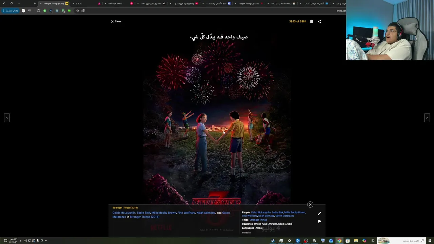Open Stranger Things link in the Titles row
Viewport: 434px width, 244px height.
[x=258, y=220]
